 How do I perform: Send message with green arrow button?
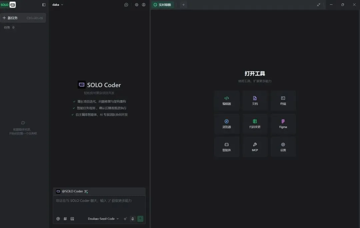click(x=140, y=219)
